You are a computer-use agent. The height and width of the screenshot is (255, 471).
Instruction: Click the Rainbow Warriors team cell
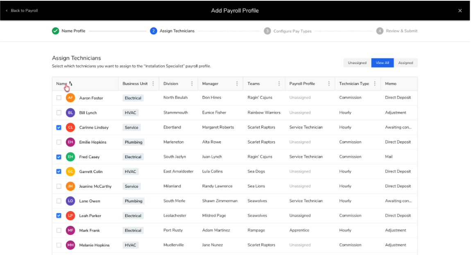(264, 113)
